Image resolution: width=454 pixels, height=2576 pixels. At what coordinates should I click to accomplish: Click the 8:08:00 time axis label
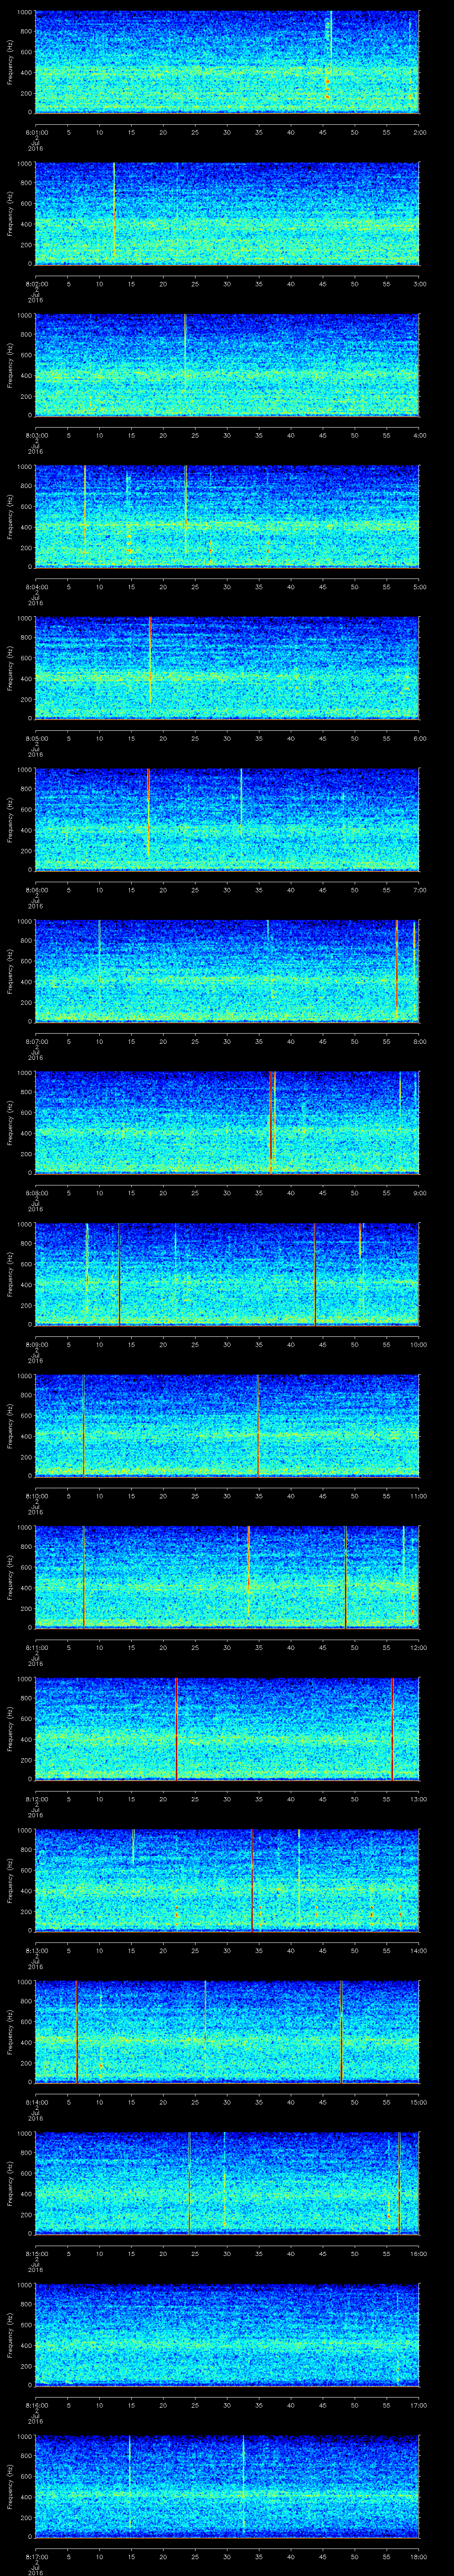click(x=36, y=1193)
